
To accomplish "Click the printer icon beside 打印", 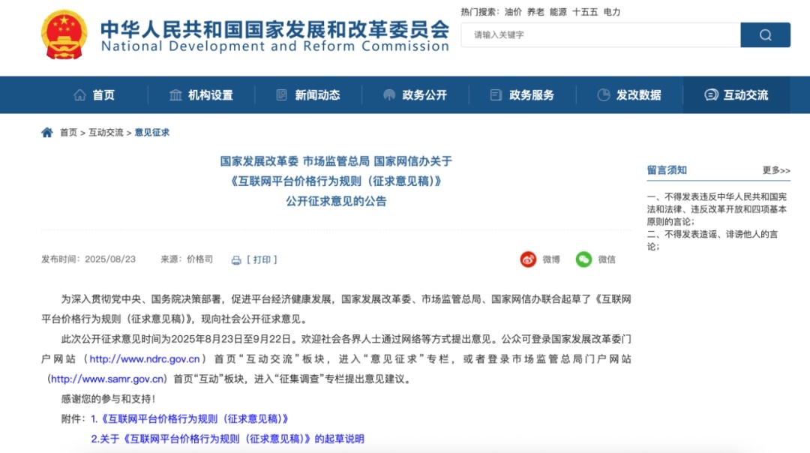I will click(x=236, y=260).
